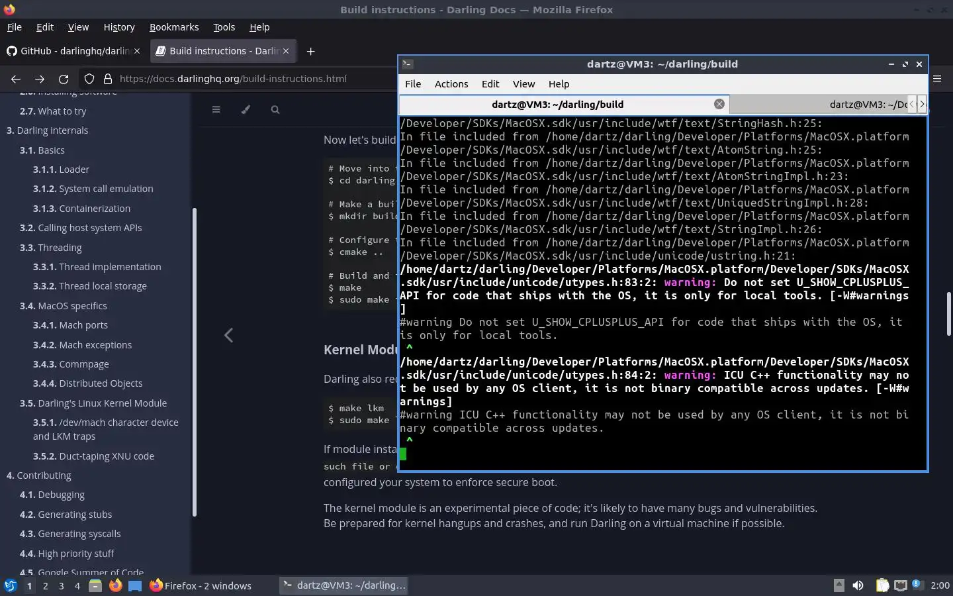Click the terminal window title icon
The width and height of the screenshot is (953, 596).
[x=408, y=64]
